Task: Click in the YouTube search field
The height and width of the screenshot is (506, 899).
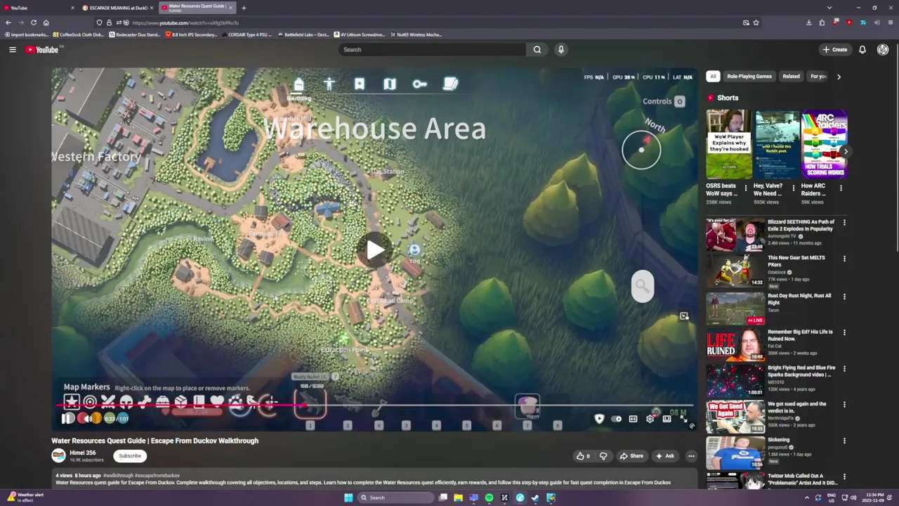Action: (433, 49)
